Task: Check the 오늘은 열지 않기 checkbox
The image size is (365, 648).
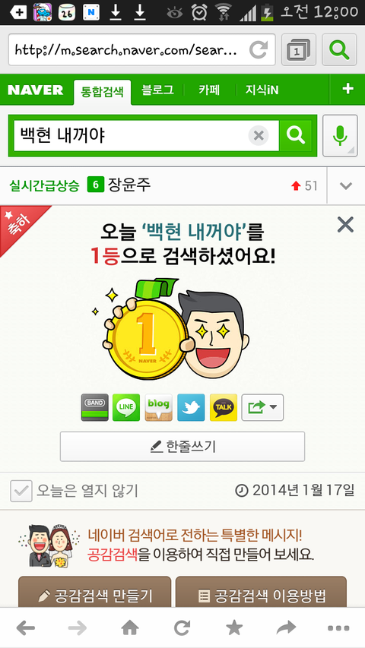Action: point(21,491)
